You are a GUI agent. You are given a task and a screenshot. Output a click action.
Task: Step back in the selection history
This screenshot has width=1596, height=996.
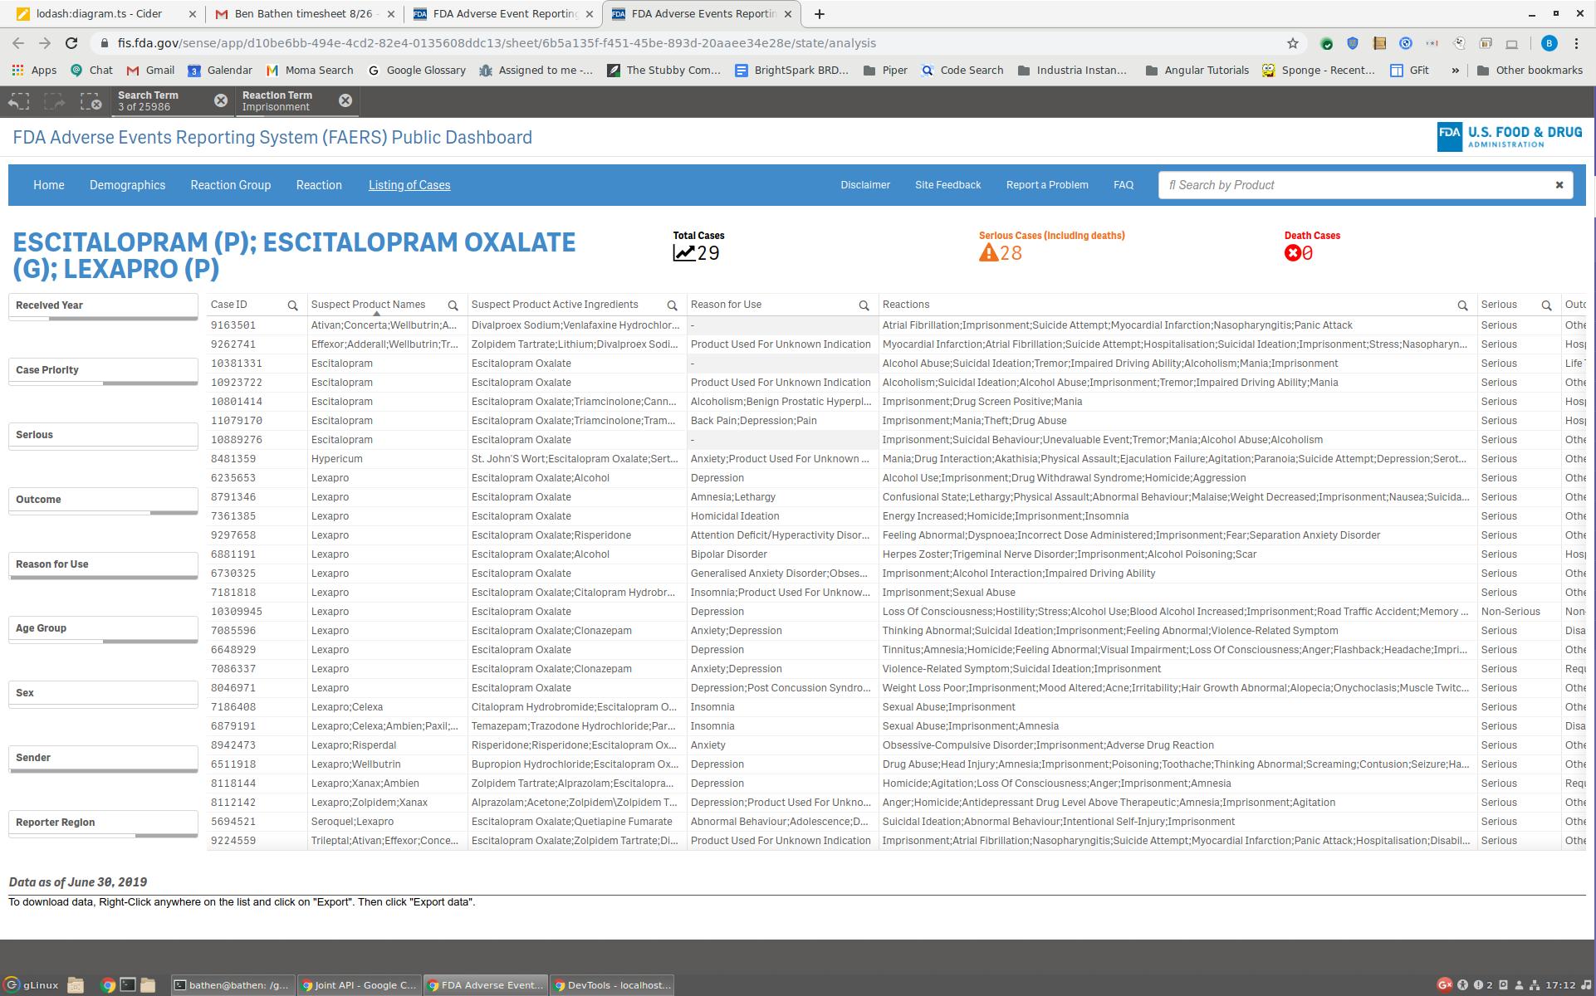click(x=18, y=101)
